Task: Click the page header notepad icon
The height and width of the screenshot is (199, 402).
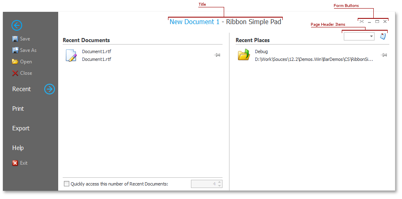Action: pos(383,36)
